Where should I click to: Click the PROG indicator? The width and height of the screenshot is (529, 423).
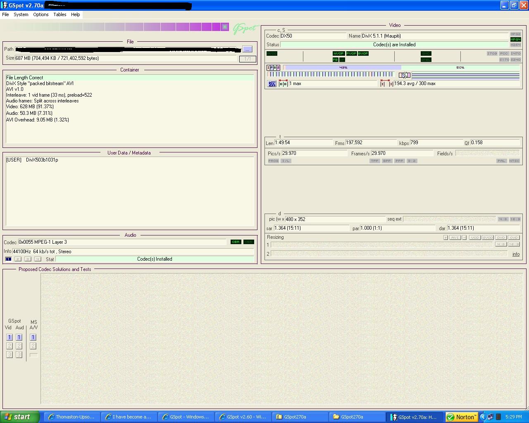[273, 161]
